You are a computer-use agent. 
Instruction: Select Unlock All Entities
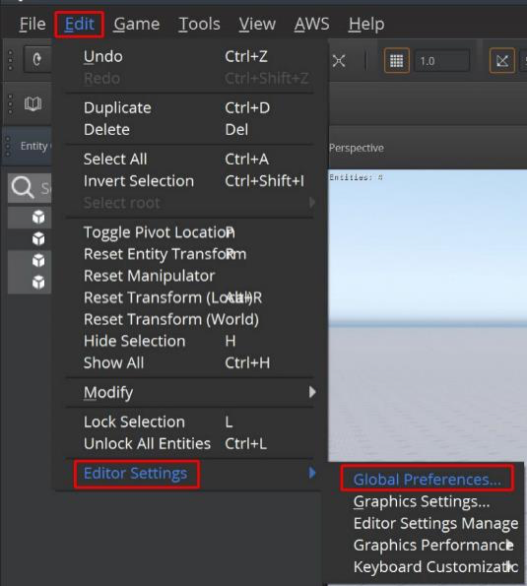[191, 443]
